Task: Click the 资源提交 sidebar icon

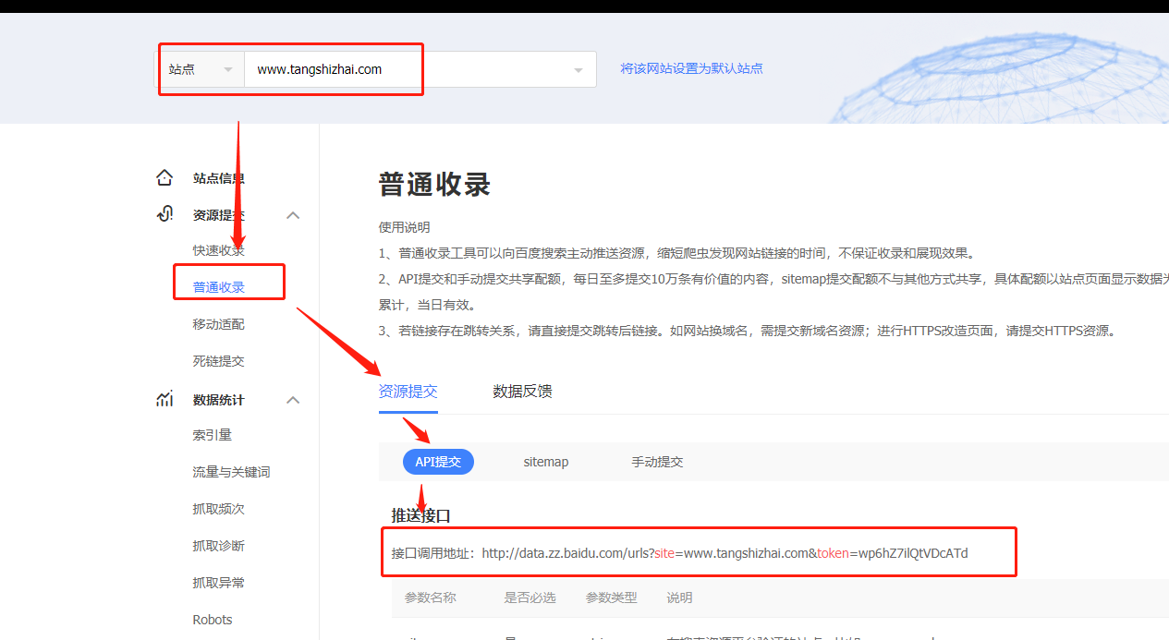Action: click(x=164, y=214)
